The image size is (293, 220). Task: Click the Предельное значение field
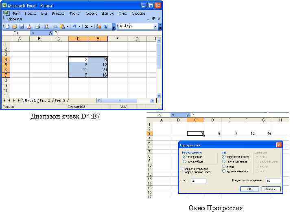click(x=273, y=180)
